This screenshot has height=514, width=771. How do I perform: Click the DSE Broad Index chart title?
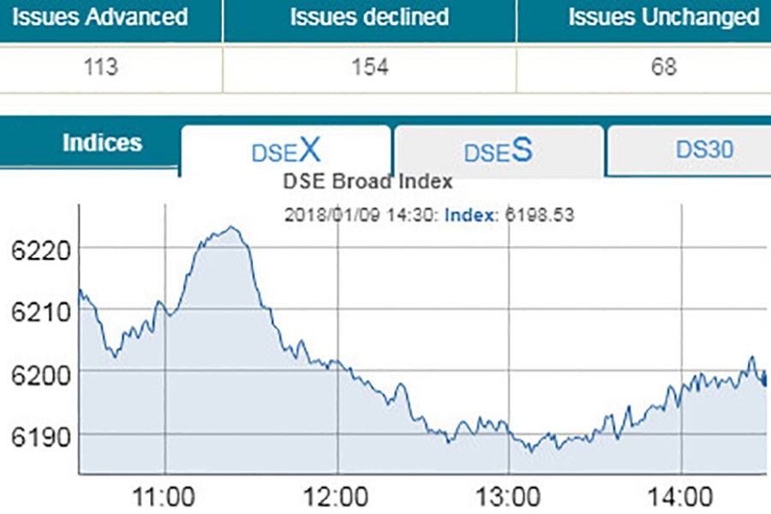(x=368, y=182)
